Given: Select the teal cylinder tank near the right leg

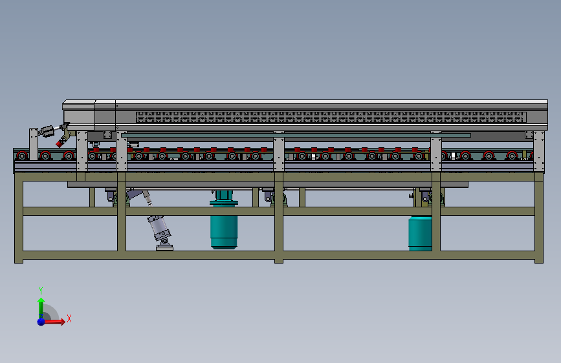Looking at the screenshot, I should [420, 233].
